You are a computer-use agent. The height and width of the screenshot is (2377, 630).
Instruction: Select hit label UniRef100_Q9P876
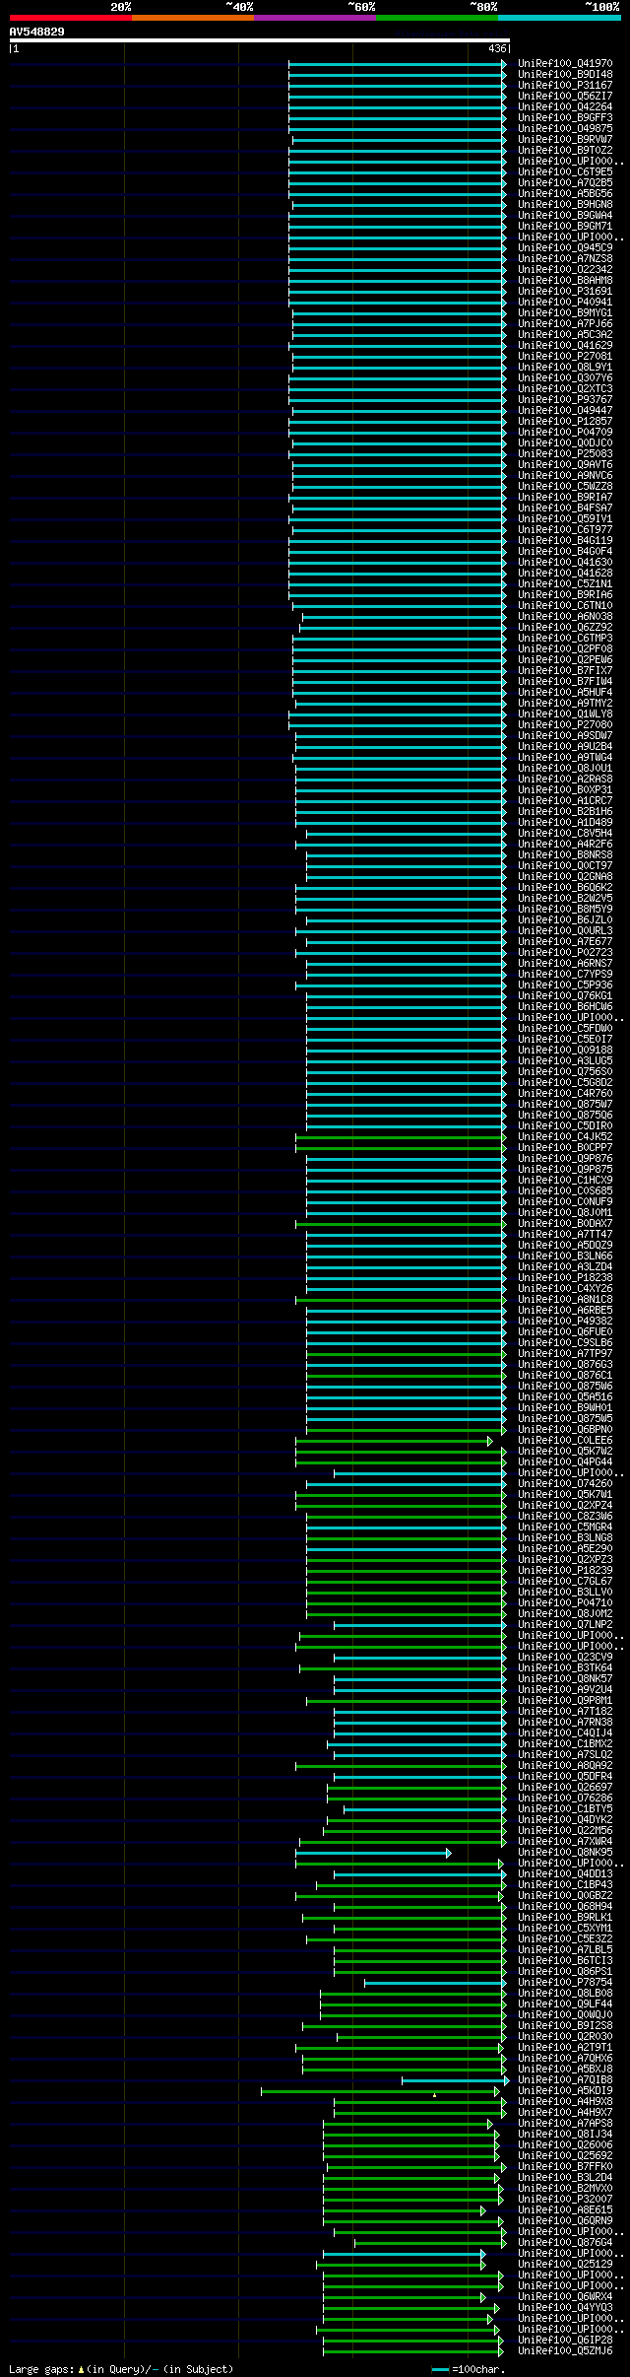click(x=565, y=1159)
